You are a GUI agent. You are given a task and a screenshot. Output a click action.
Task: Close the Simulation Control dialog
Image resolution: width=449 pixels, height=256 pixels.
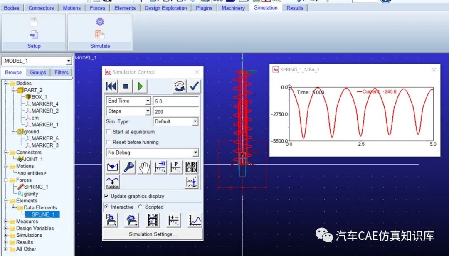(197, 72)
